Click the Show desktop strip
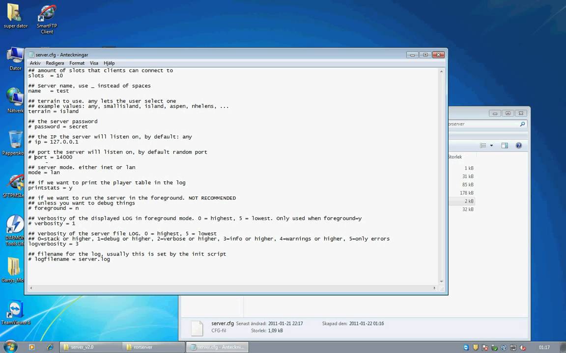This screenshot has width=566, height=353. tap(563, 347)
